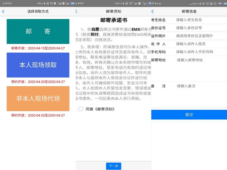
Task: Tap back arrow on 邮寄须知 screen
Action: [x=77, y=11]
